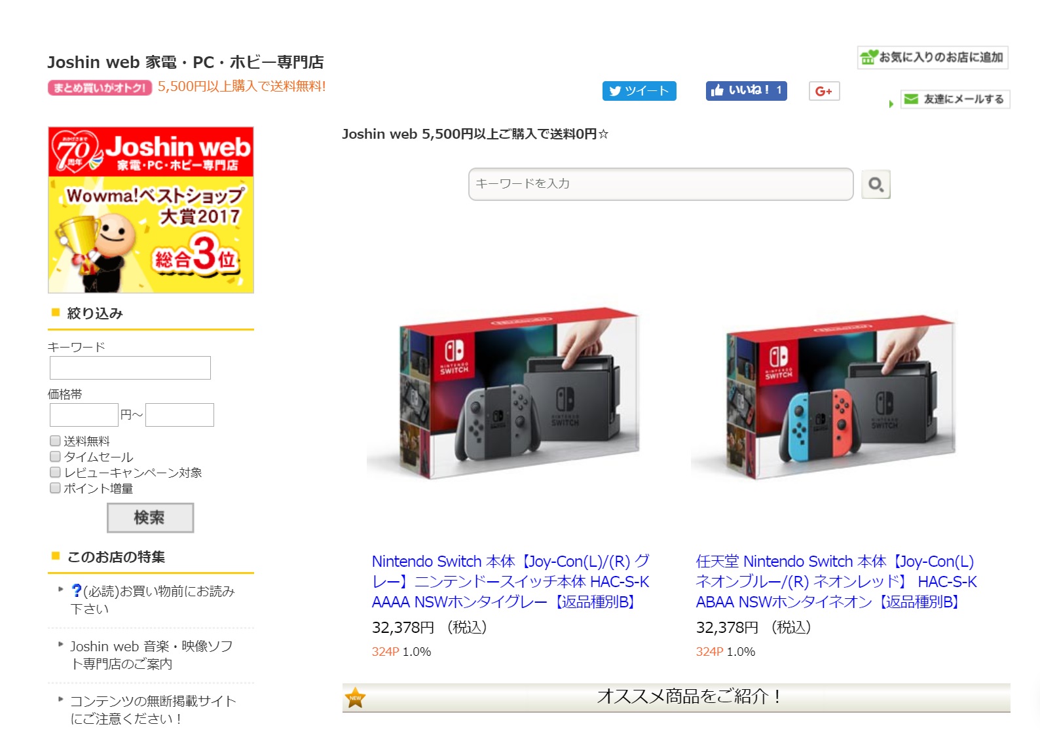The width and height of the screenshot is (1040, 735).
Task: Click the magnifying glass search icon
Action: pos(876,185)
